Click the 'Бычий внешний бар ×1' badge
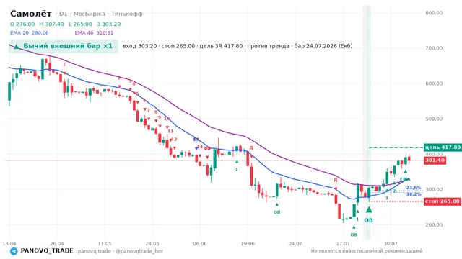This screenshot has width=462, height=259. coord(64,46)
